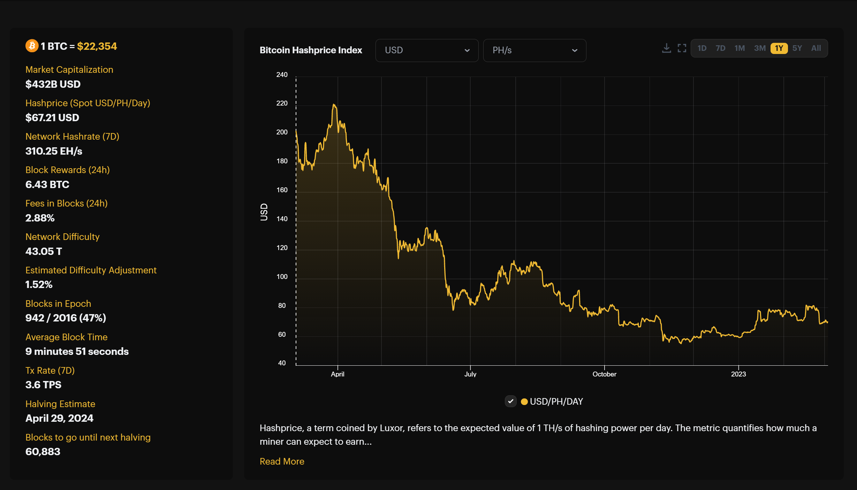This screenshot has width=857, height=490.
Task: Open the fullscreen chart view icon
Action: click(x=682, y=48)
